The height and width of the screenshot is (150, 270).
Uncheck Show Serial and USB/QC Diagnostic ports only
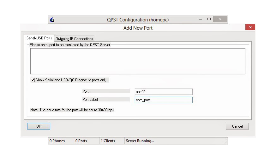[33, 80]
